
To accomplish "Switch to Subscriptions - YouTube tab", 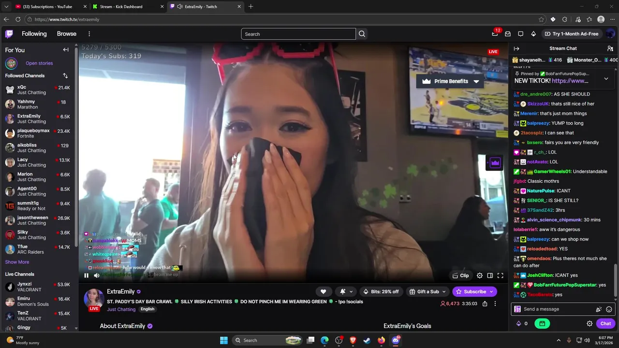I will coord(51,7).
